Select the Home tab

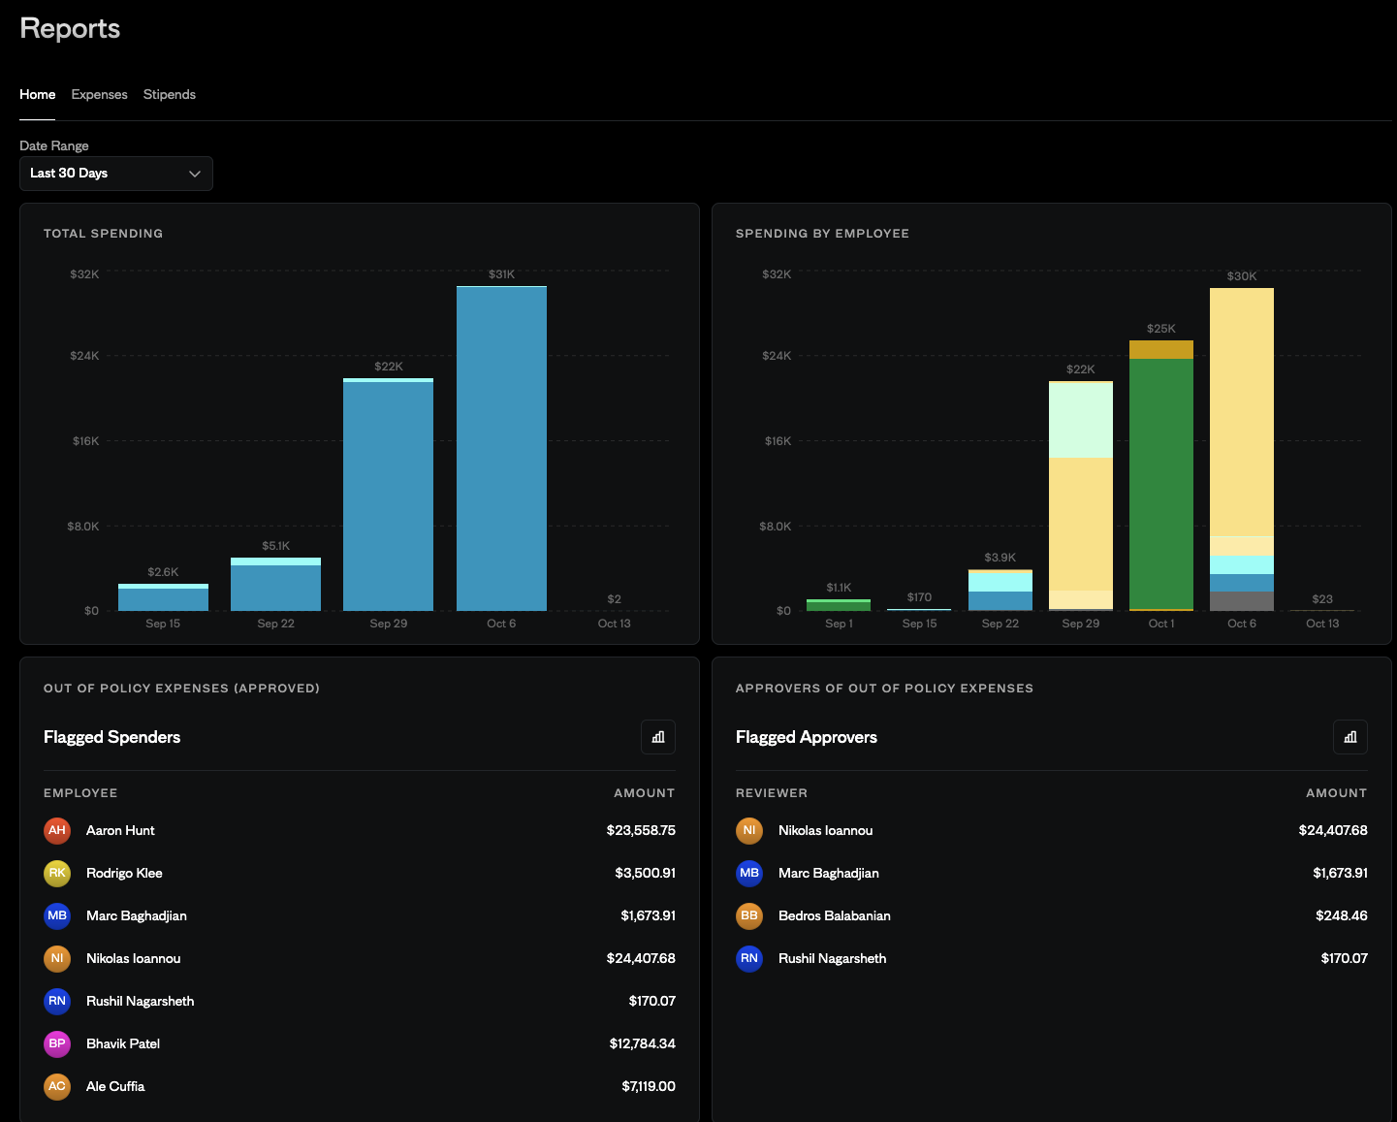tap(38, 94)
